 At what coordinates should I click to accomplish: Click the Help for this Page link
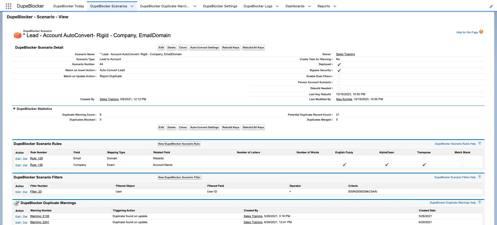pyautogui.click(x=467, y=32)
